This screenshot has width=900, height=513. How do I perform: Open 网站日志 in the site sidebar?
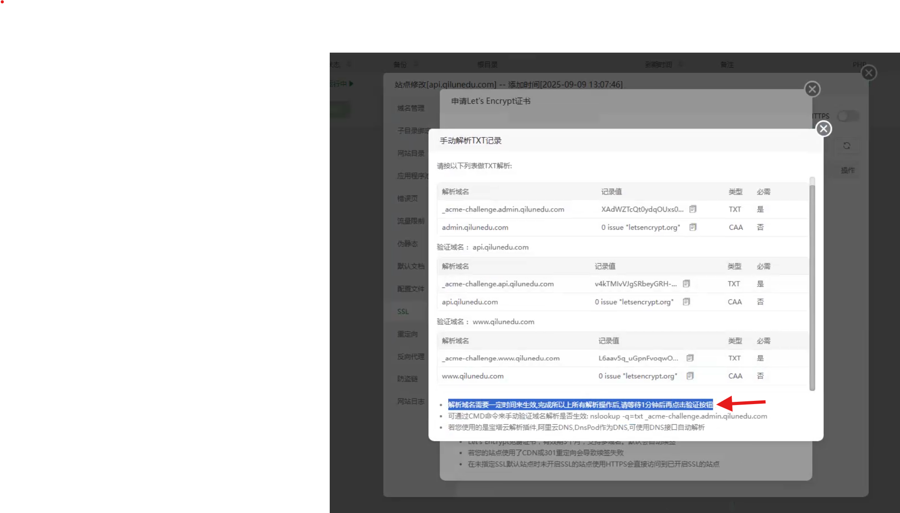tap(411, 401)
